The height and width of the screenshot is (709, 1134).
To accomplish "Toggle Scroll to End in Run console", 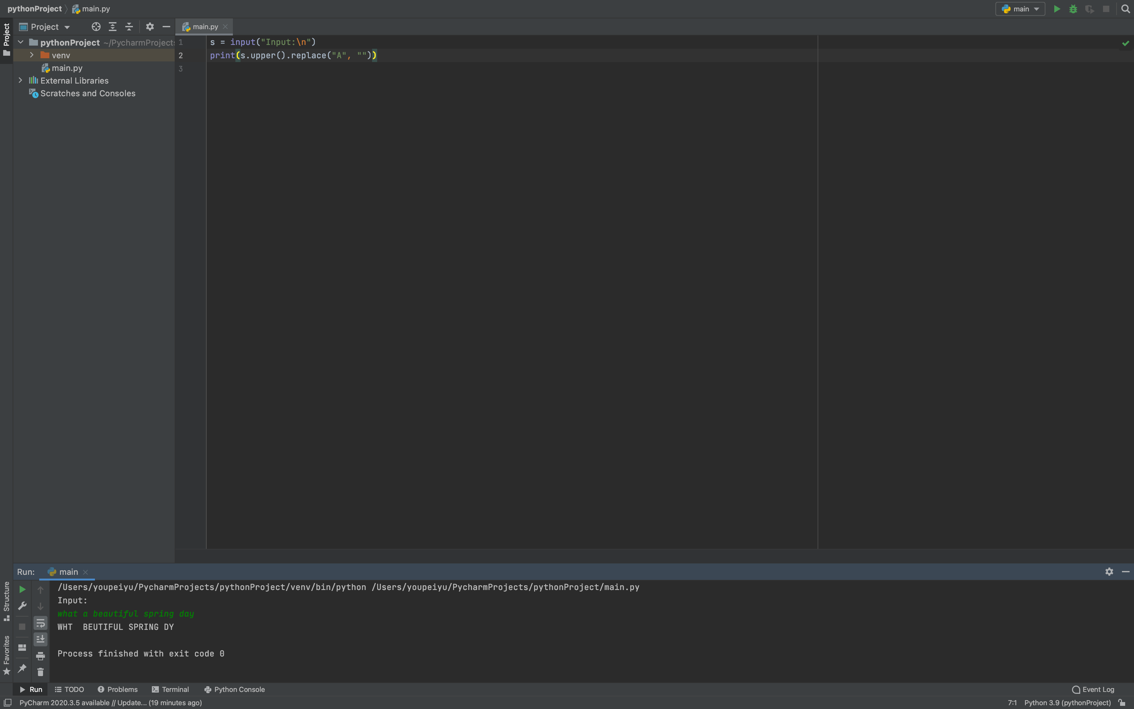I will (x=40, y=639).
